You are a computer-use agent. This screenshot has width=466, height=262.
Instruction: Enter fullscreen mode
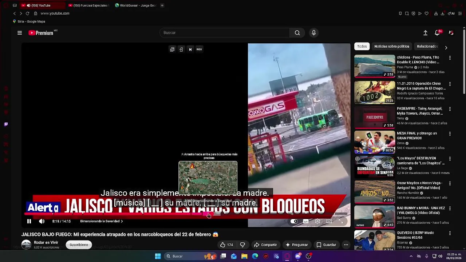pyautogui.click(x=341, y=221)
